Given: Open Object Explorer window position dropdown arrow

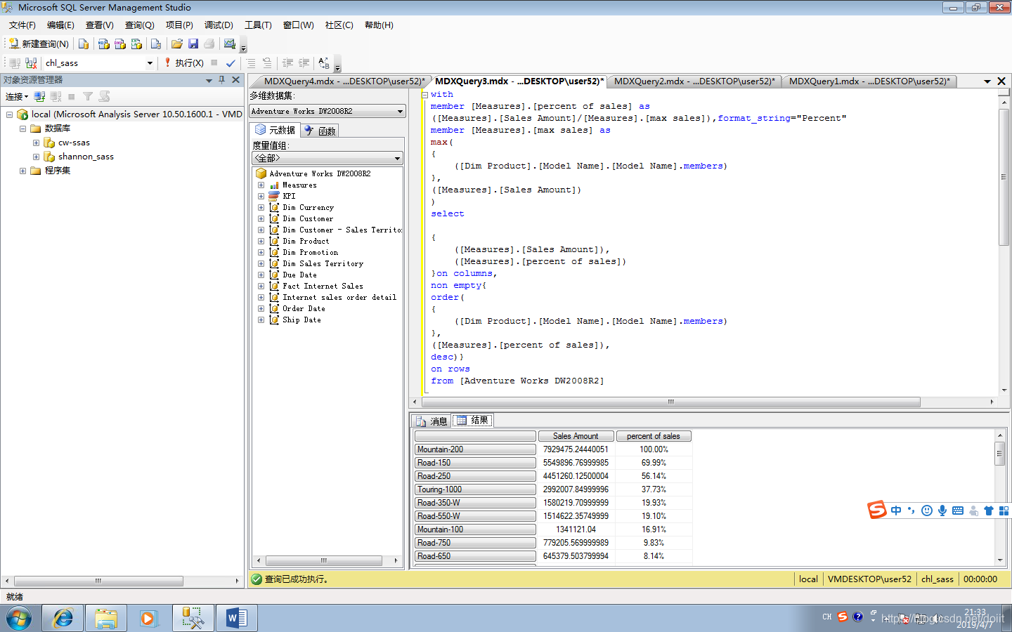Looking at the screenshot, I should [209, 81].
